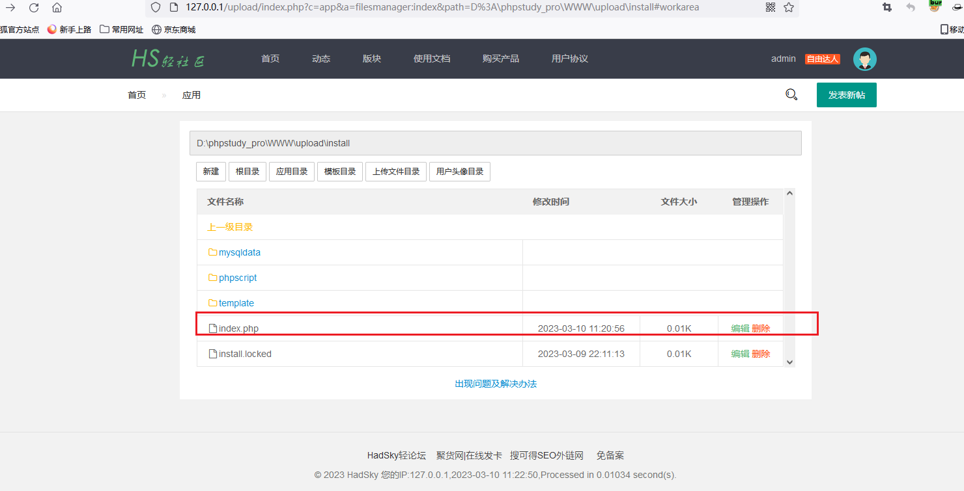This screenshot has height=491, width=964.
Task: Open the 版块 nav menu item
Action: tap(372, 59)
